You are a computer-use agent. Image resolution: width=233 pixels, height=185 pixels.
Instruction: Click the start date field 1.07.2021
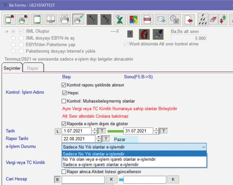(x=77, y=131)
